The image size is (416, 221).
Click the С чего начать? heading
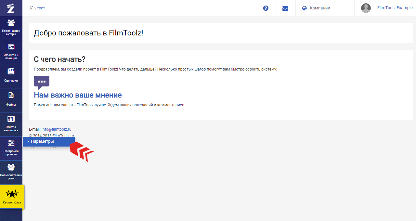point(59,59)
